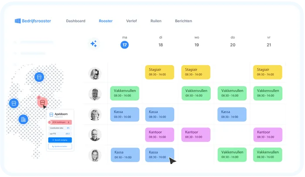Click the top blue store map marker
The image size is (305, 177).
(x=39, y=77)
